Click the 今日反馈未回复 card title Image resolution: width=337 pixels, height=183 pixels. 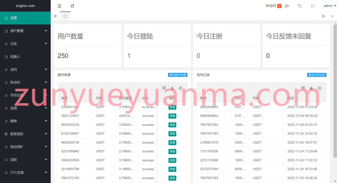(x=289, y=36)
